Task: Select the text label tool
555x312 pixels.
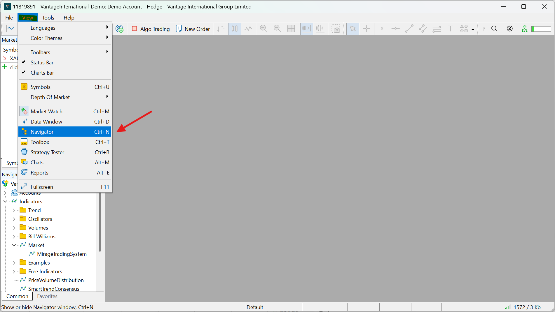Action: tap(451, 29)
